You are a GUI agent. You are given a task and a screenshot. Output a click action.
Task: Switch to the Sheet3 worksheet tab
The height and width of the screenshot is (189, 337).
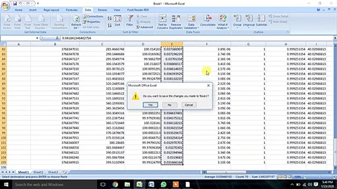(x=53, y=172)
